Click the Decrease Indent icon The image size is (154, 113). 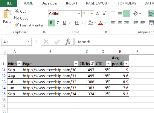[x=136, y=23]
